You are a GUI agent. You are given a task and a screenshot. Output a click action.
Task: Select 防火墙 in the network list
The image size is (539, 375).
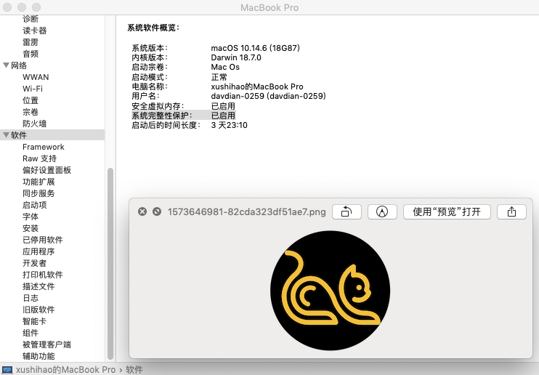click(34, 124)
